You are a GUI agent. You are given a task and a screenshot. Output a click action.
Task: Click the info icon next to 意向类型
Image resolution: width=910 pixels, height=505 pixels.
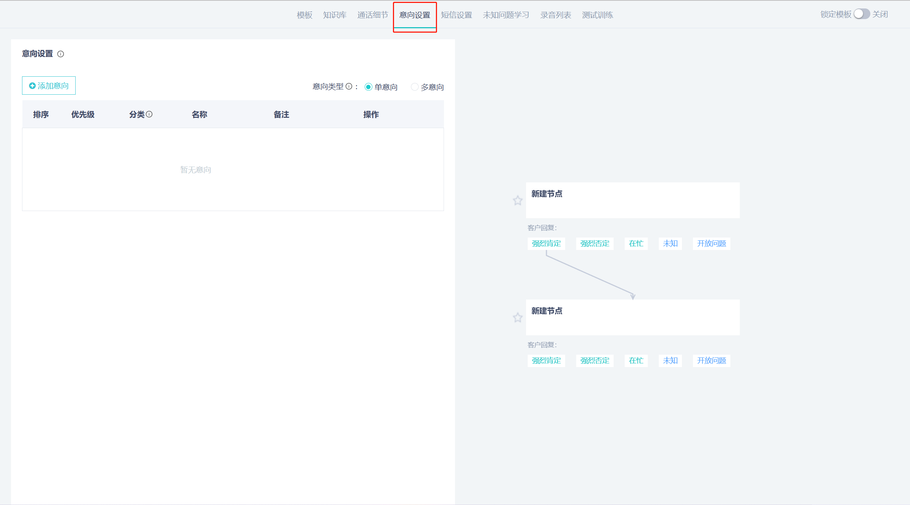tap(349, 87)
